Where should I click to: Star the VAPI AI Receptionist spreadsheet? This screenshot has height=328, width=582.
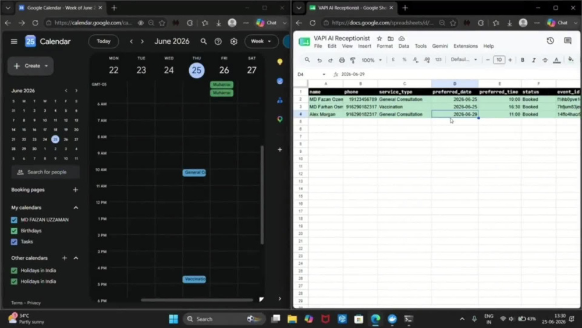point(379,38)
